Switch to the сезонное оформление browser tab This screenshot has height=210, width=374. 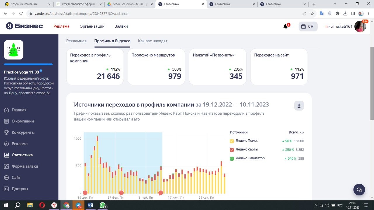pyautogui.click(x=130, y=4)
